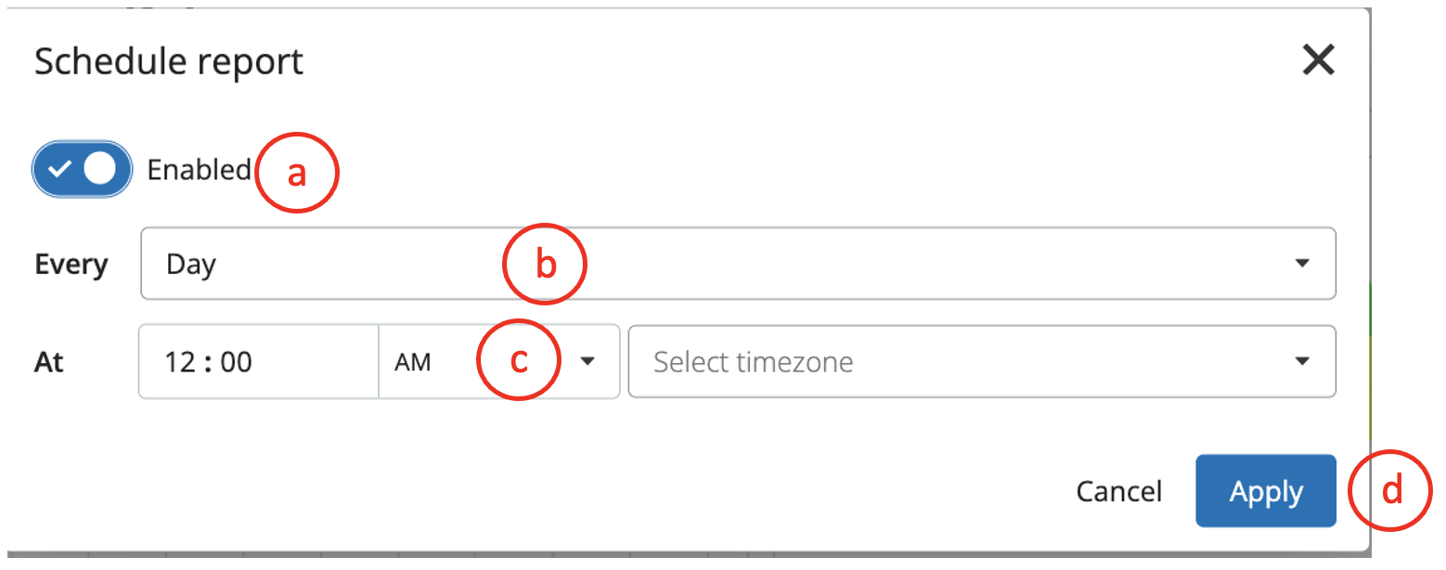This screenshot has height=570, width=1446.
Task: Click the red circled annotation marker c
Action: (x=520, y=360)
